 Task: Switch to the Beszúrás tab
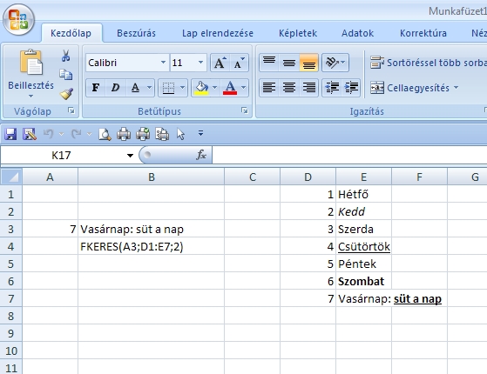(136, 33)
